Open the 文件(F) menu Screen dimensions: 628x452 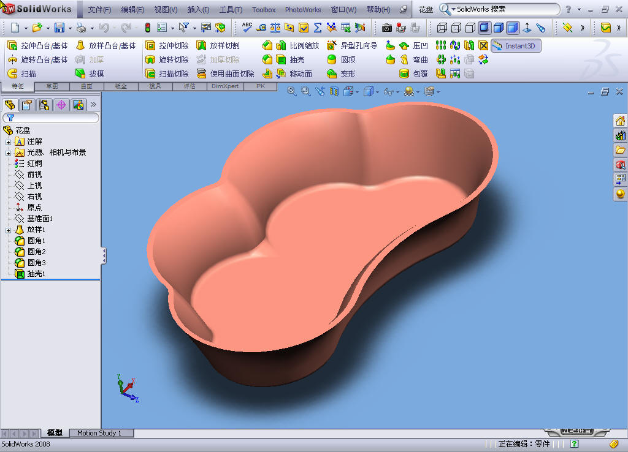click(99, 9)
